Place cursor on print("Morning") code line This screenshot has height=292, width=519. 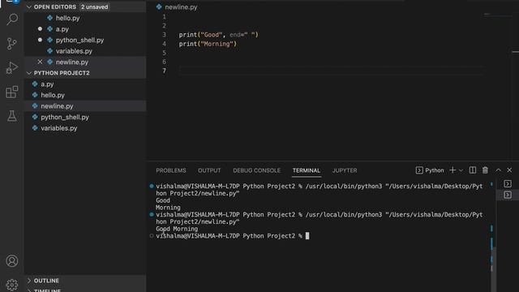(208, 44)
